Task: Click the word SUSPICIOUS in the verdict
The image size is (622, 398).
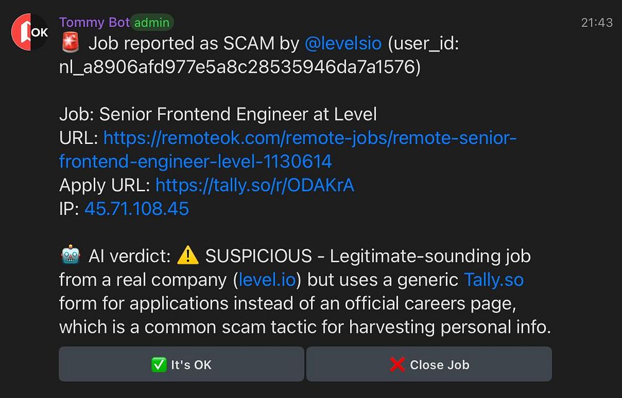Action: (259, 256)
